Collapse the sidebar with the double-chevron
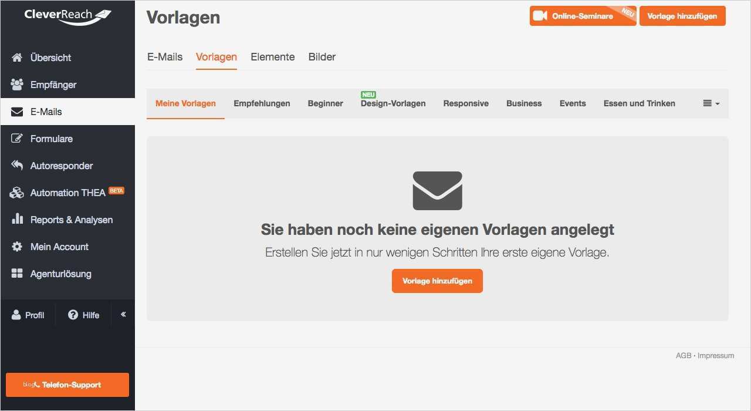The width and height of the screenshot is (751, 411). pyautogui.click(x=123, y=314)
